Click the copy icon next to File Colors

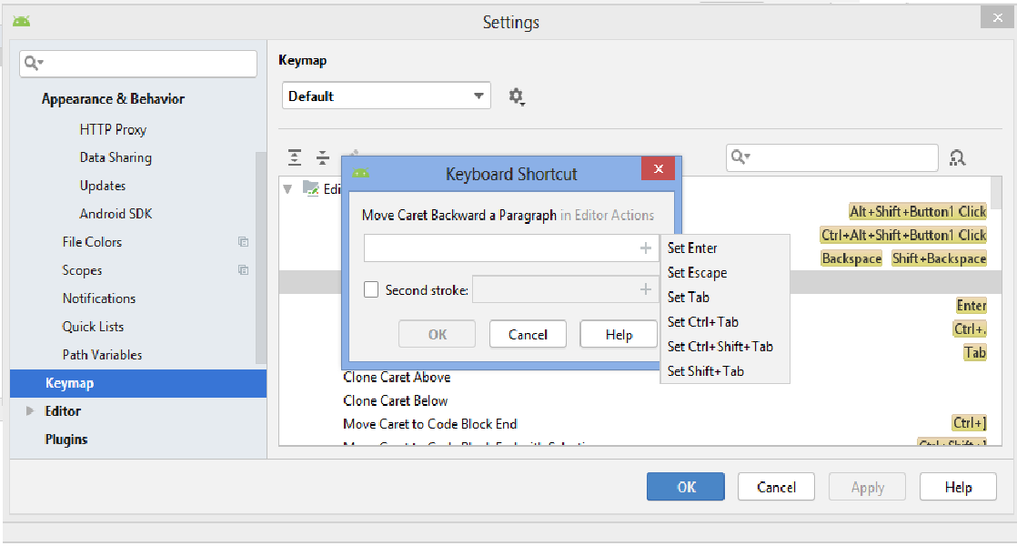point(243,242)
